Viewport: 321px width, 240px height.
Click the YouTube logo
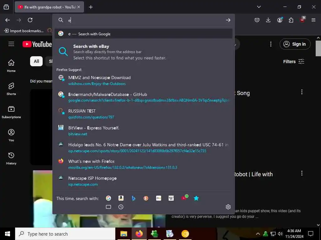click(x=37, y=44)
